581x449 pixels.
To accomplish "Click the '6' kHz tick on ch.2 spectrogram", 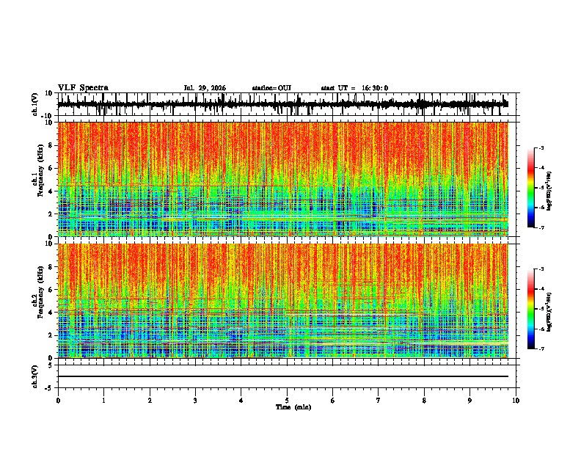I will (x=51, y=289).
